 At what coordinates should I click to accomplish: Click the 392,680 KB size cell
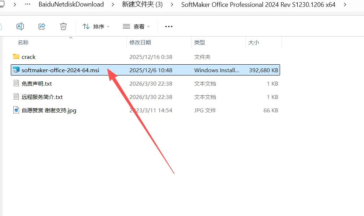(263, 70)
